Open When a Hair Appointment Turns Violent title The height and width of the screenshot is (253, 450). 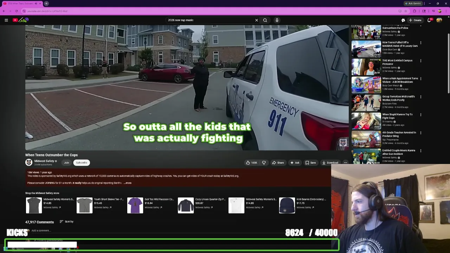point(400,80)
